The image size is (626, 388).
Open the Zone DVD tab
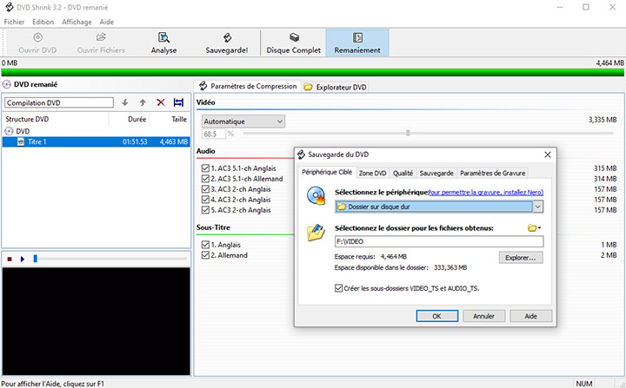pyautogui.click(x=372, y=173)
